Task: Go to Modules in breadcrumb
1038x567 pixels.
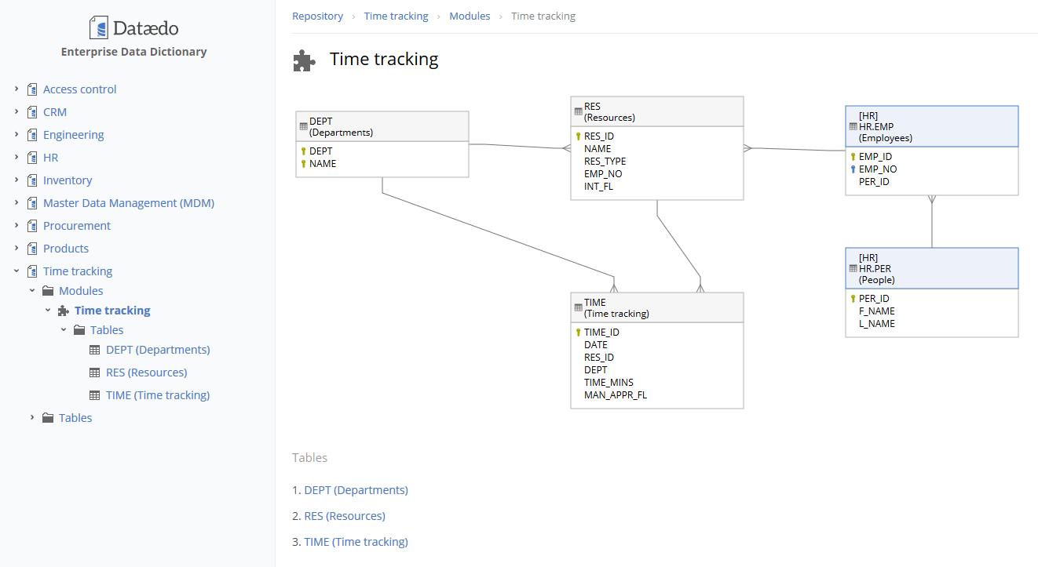Action: click(470, 16)
